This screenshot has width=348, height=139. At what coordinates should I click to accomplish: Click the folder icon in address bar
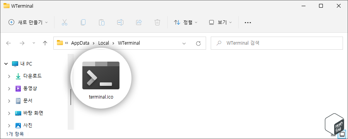60,43
